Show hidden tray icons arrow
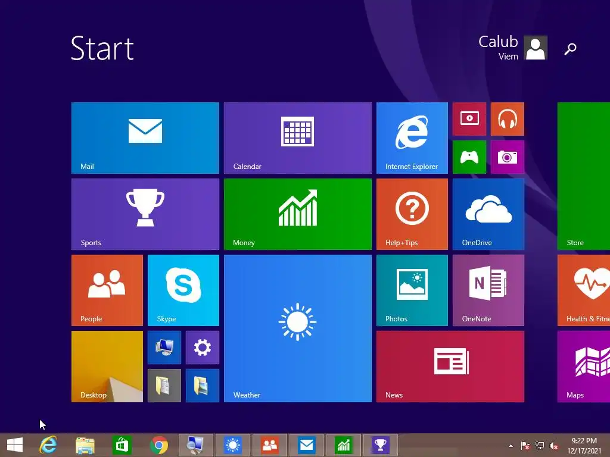This screenshot has height=457, width=610. pos(511,446)
